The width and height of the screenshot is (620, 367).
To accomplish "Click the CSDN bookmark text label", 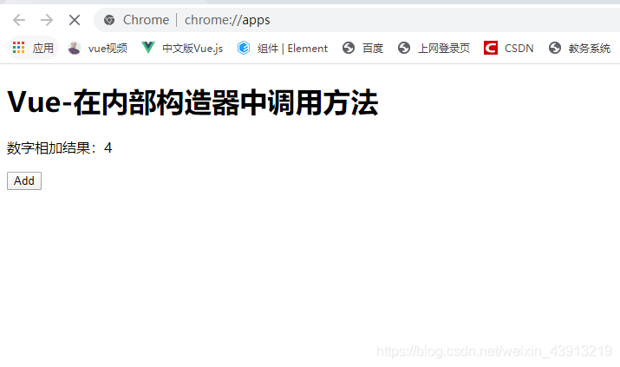I will click(519, 49).
